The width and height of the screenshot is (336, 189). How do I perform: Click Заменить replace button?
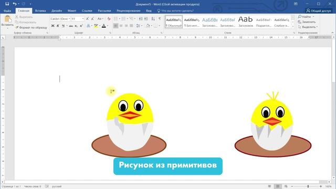click(307, 22)
